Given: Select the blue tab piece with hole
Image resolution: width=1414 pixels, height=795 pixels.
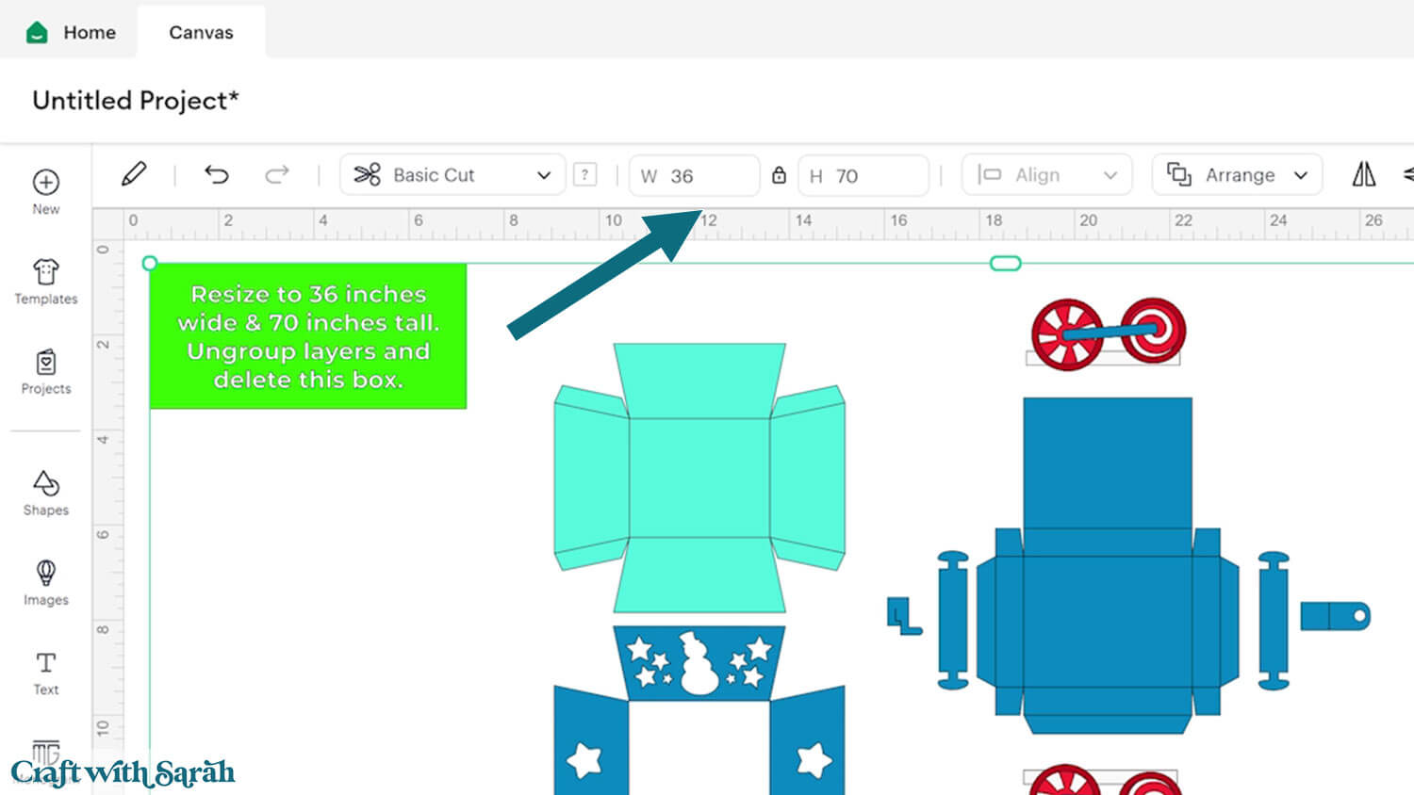Looking at the screenshot, I should pos(1336,616).
